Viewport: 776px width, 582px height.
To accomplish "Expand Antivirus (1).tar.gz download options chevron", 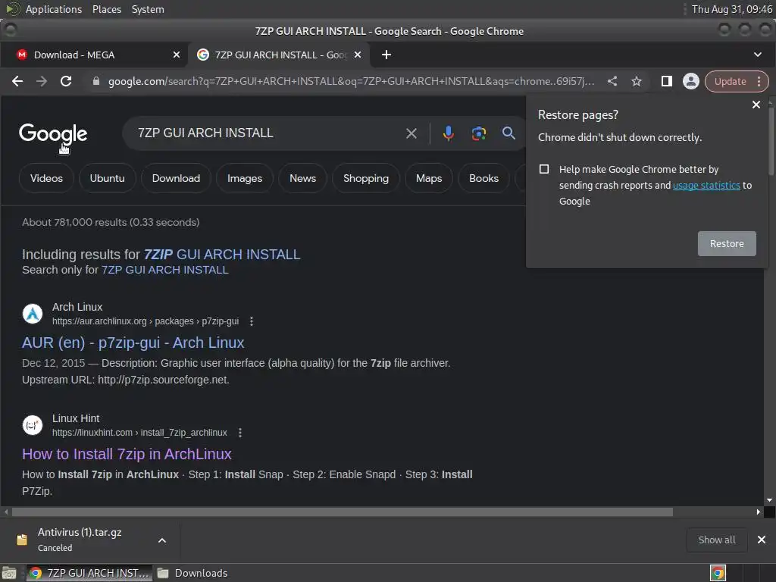I will click(162, 540).
